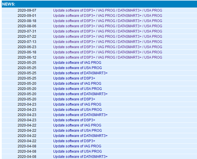Viewport: 197px width, 159px height.
Task: Open the 2020-08-18 software update link
Action: (x=108, y=21)
